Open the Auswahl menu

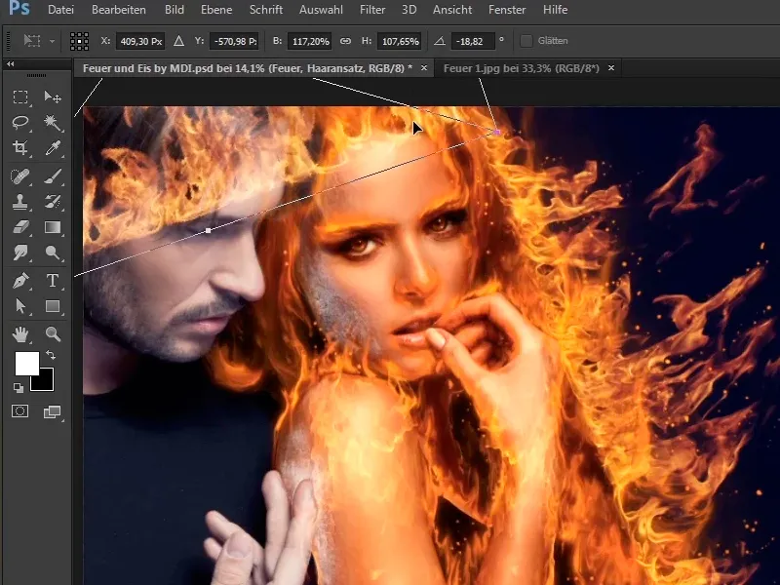[x=321, y=10]
